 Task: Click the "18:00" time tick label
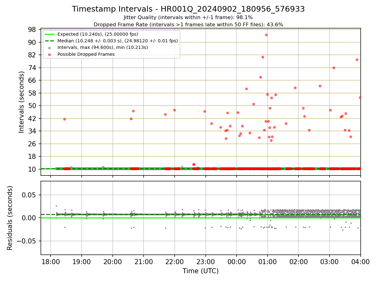pos(51,262)
